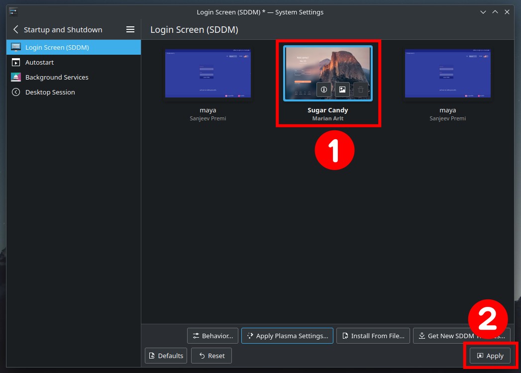Click the Autostart icon in the sidebar
This screenshot has height=373, width=521.
click(15, 62)
